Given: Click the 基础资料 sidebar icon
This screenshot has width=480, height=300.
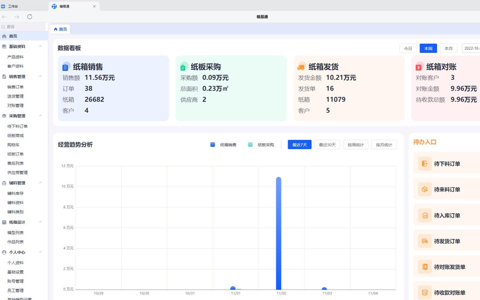Looking at the screenshot, I should (x=4, y=47).
